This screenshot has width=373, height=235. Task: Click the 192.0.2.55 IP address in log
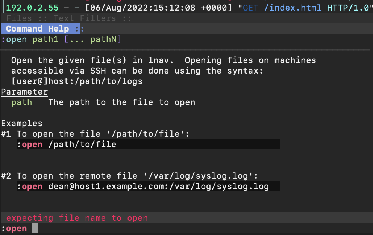pos(32,8)
